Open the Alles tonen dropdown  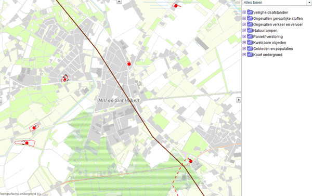click(309, 3)
